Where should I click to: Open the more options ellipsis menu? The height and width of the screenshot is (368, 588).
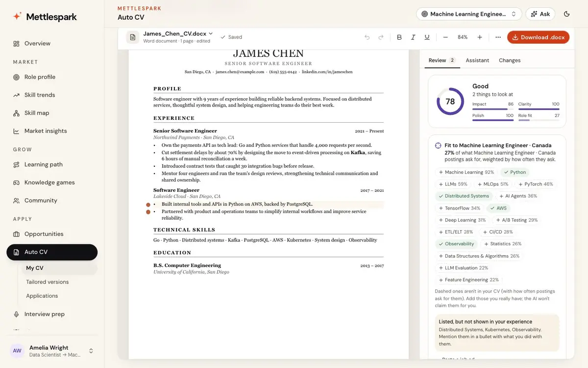coord(498,37)
